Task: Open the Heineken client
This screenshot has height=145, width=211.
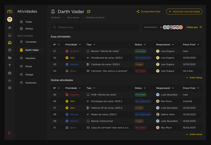Action: point(31,58)
